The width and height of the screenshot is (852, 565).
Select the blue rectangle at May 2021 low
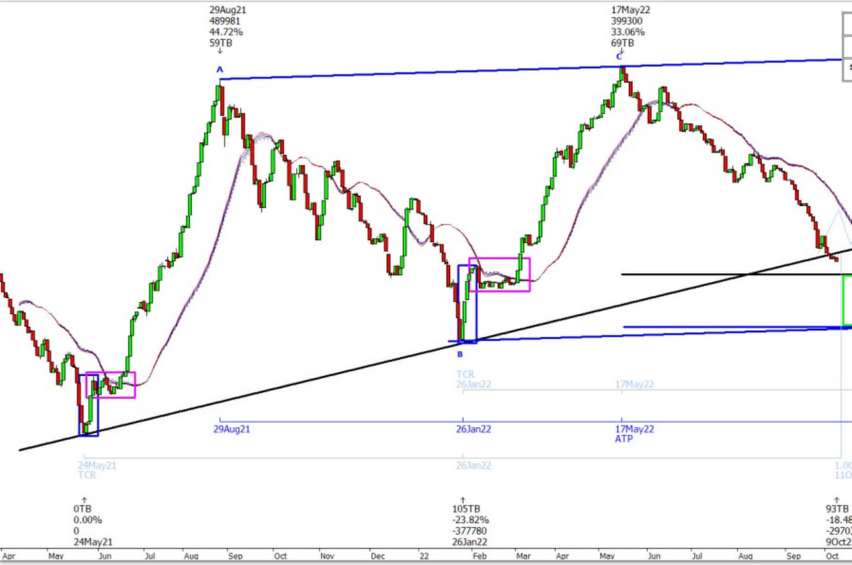[89, 405]
